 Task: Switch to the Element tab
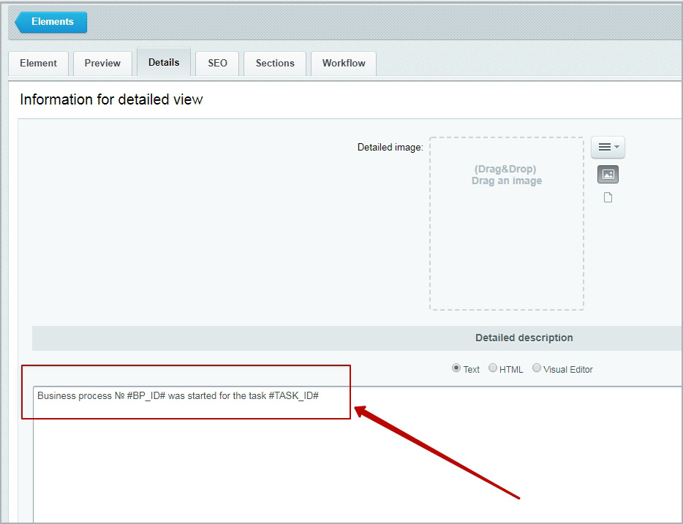pyautogui.click(x=38, y=64)
